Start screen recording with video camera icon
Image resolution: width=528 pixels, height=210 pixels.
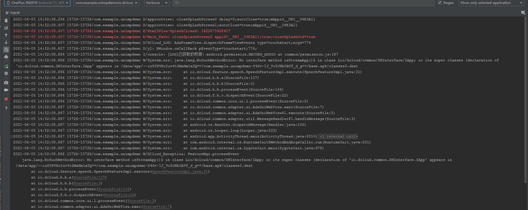(6, 90)
